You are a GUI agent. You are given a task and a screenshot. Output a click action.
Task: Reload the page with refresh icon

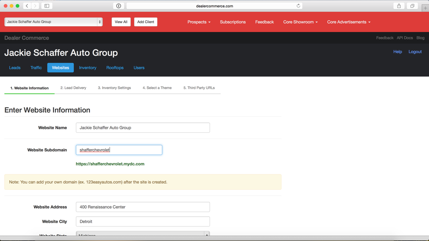coord(299,6)
